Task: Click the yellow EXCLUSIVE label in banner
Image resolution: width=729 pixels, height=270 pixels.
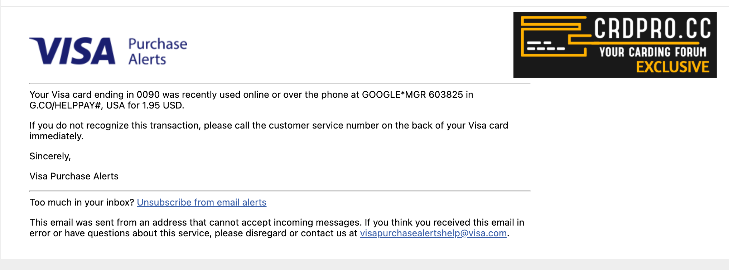Action: pos(672,67)
